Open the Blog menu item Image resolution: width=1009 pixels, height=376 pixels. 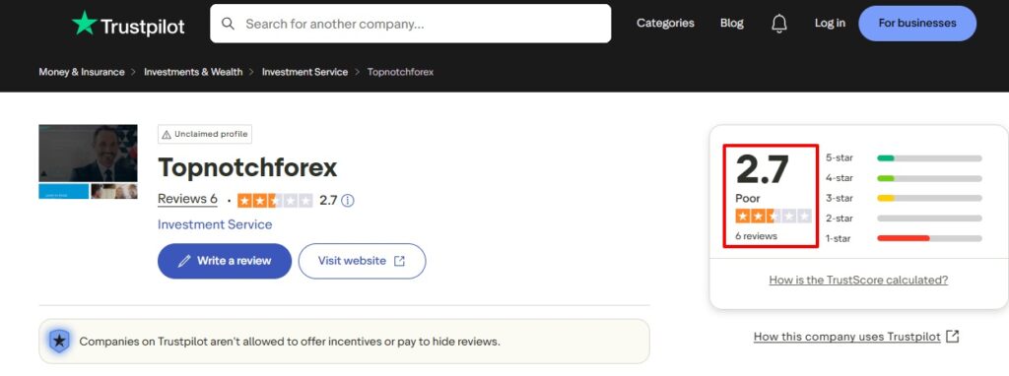point(732,24)
